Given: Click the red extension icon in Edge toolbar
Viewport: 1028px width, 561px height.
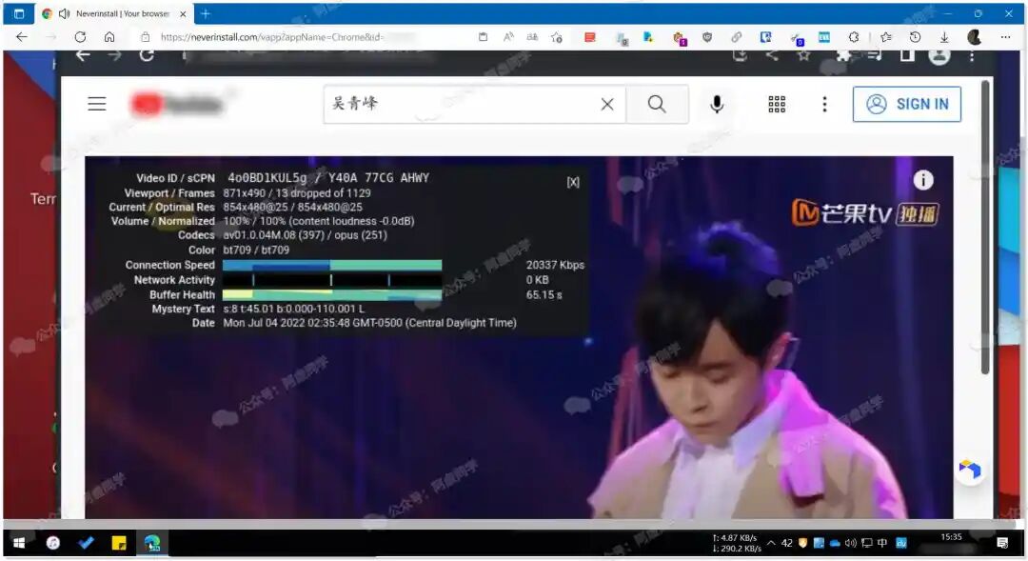Looking at the screenshot, I should click(x=590, y=37).
